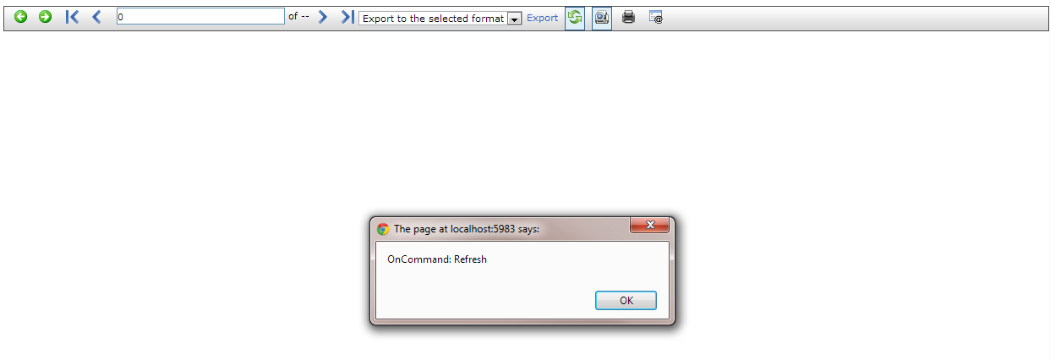Go to the previous page
1050x360 pixels.
tap(96, 17)
